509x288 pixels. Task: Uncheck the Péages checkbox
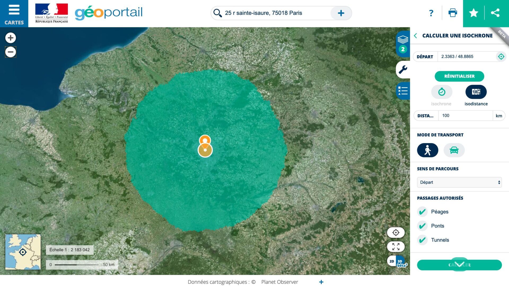point(422,212)
